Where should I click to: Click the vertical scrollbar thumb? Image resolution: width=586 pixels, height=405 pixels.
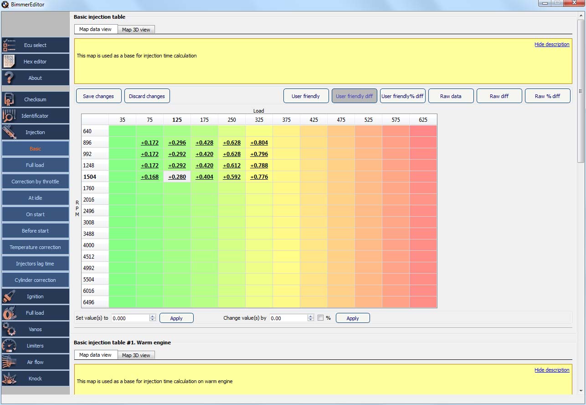pos(581,91)
